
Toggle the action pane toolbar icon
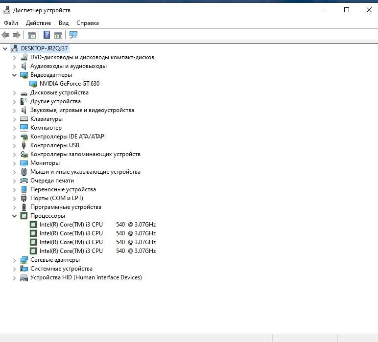click(58, 35)
